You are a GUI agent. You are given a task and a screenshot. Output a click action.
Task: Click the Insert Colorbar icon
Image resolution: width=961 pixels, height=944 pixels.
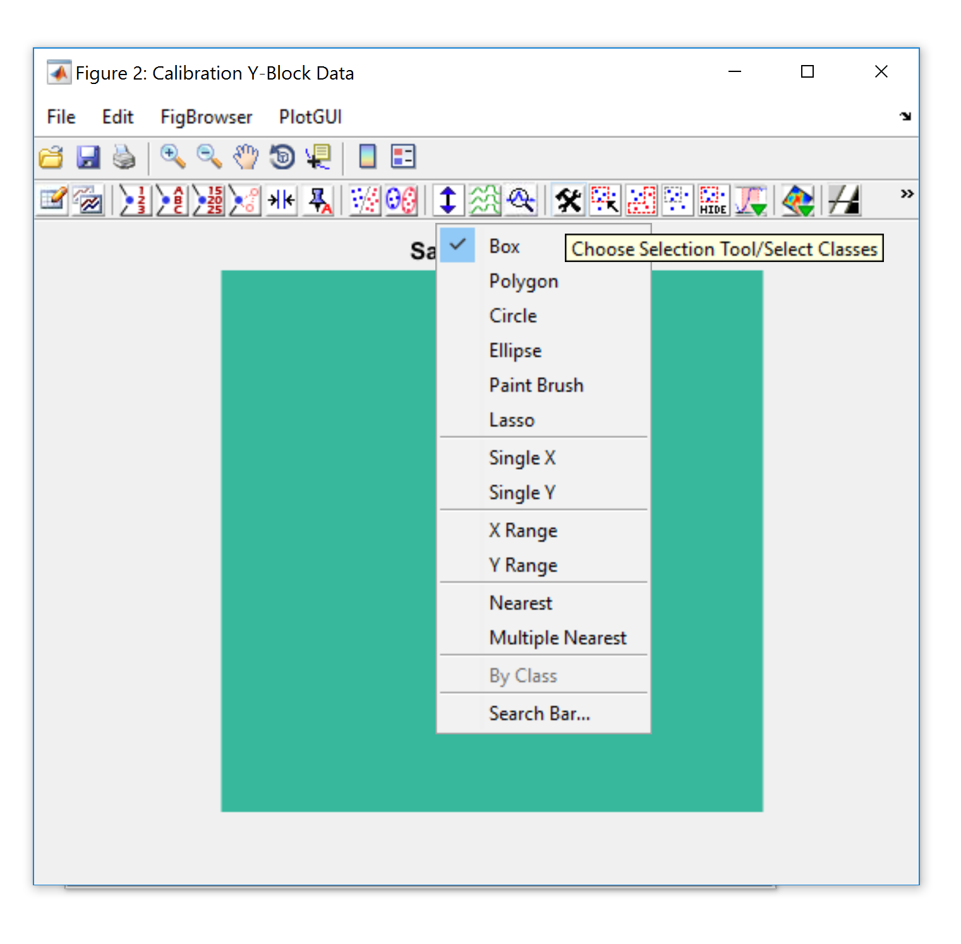(x=367, y=157)
